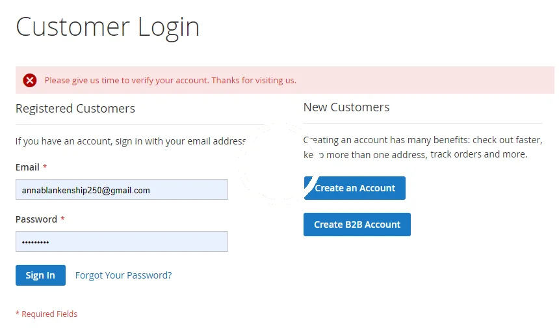Click the New Customers section heading
The width and height of the screenshot is (559, 328).
[346, 107]
